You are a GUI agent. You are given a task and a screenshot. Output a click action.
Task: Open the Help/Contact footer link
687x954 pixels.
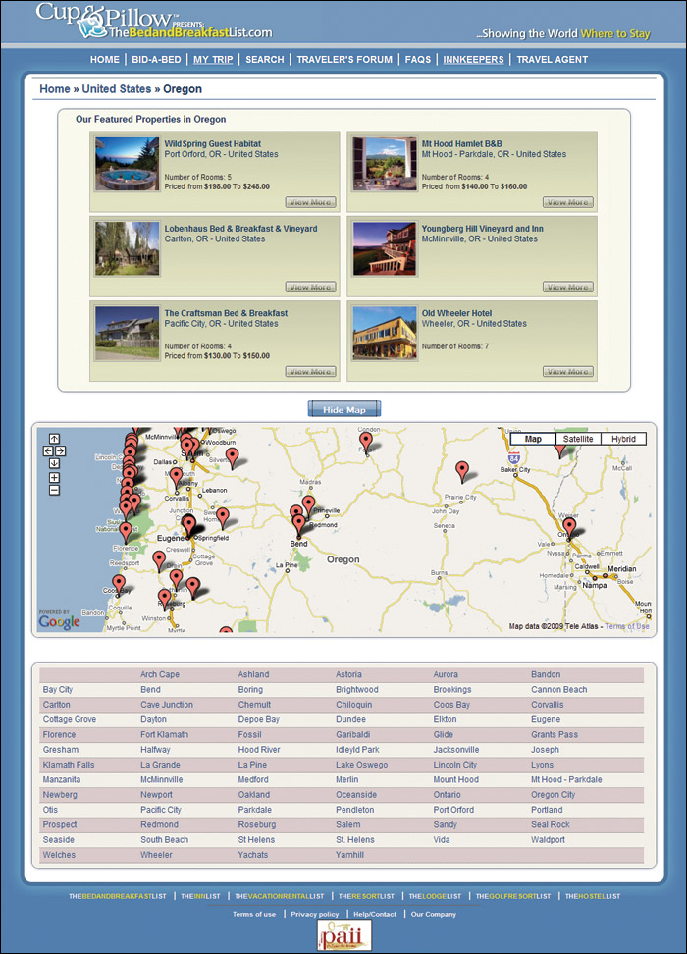(x=375, y=914)
